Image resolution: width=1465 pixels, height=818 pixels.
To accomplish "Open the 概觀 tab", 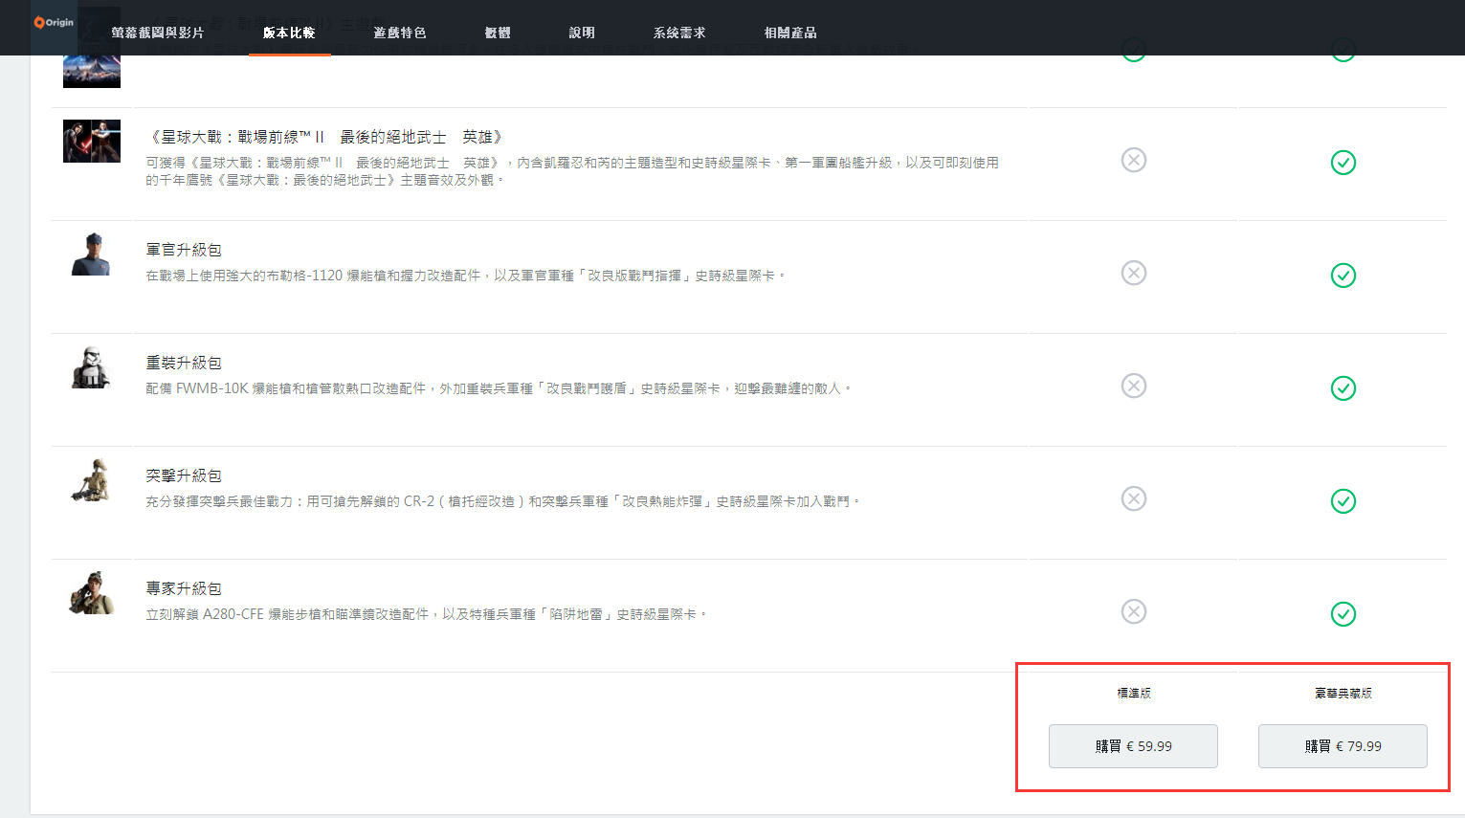I will coord(498,33).
